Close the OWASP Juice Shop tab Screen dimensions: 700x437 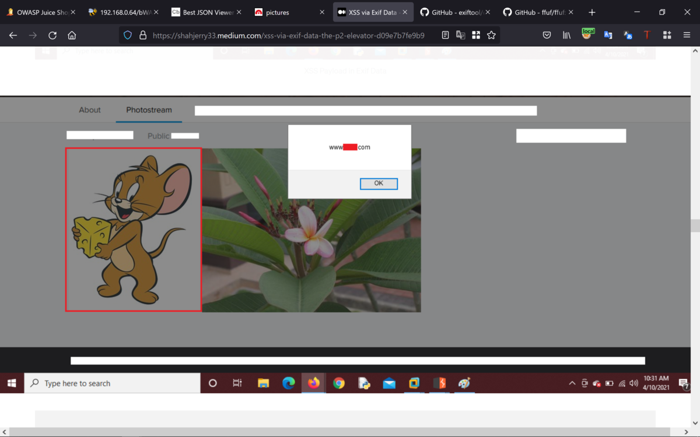click(73, 12)
